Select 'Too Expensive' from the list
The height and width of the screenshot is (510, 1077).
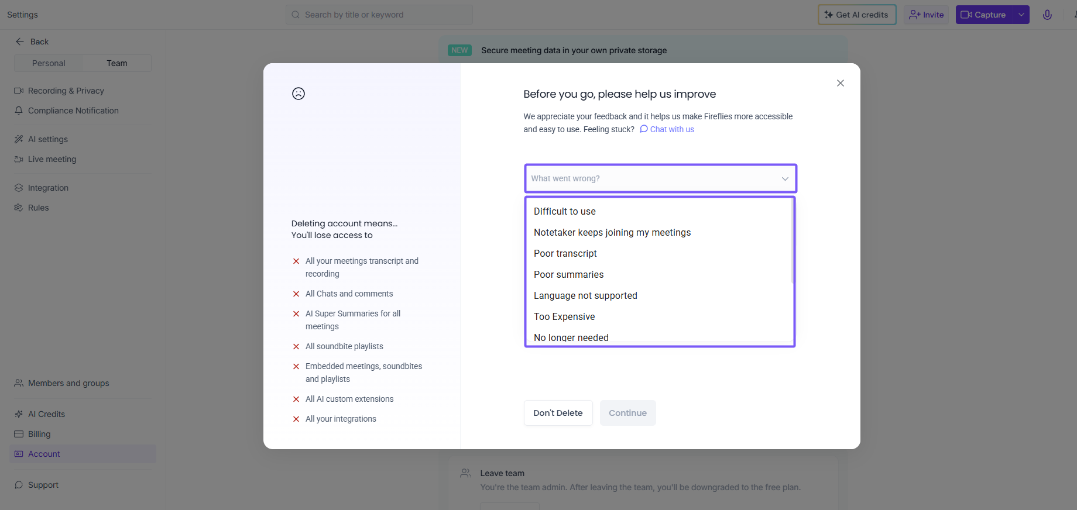[564, 316]
